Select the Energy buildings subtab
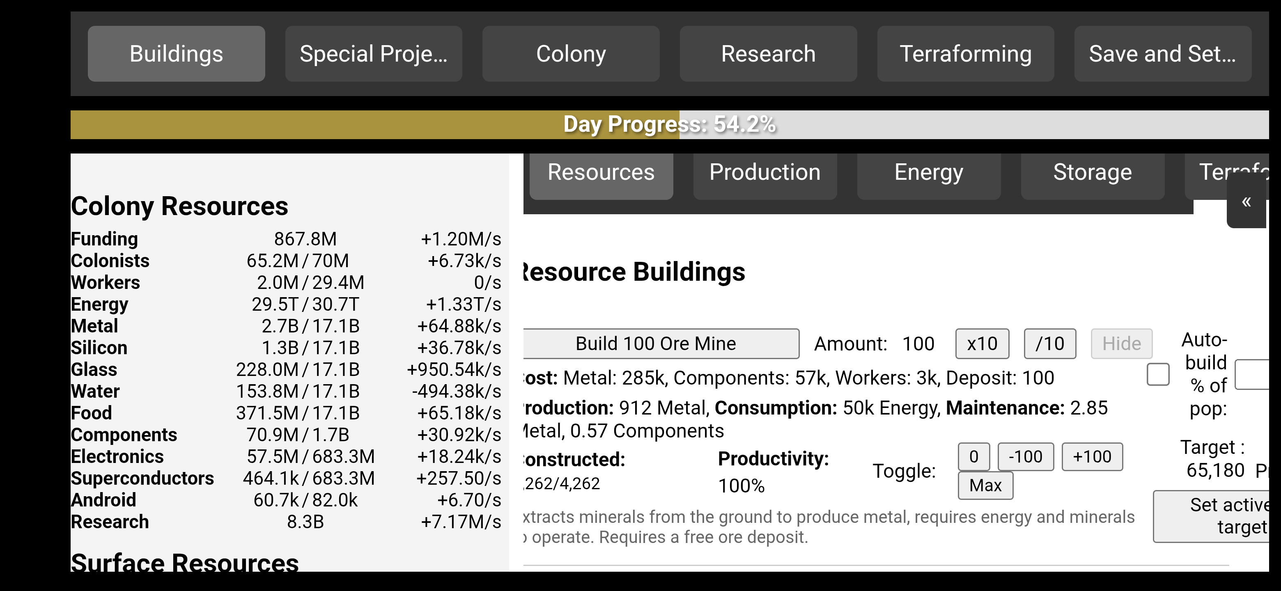 tap(928, 173)
